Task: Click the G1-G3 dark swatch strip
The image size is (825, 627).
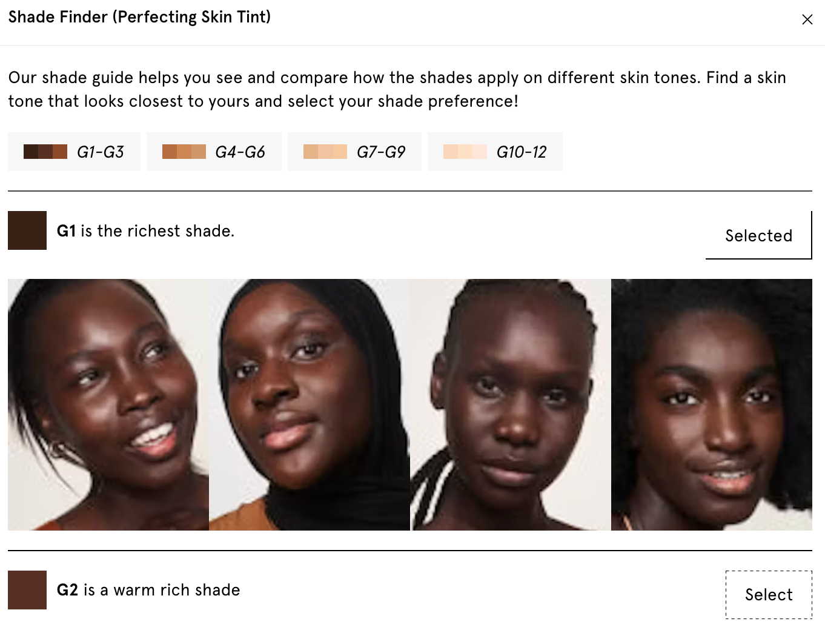Action: click(x=45, y=152)
